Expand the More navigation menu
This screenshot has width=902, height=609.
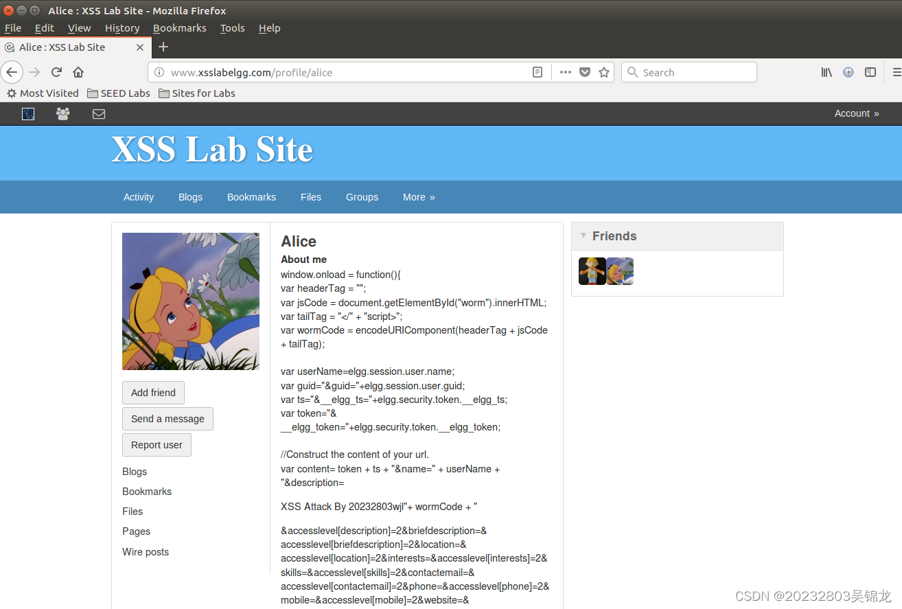(x=419, y=197)
